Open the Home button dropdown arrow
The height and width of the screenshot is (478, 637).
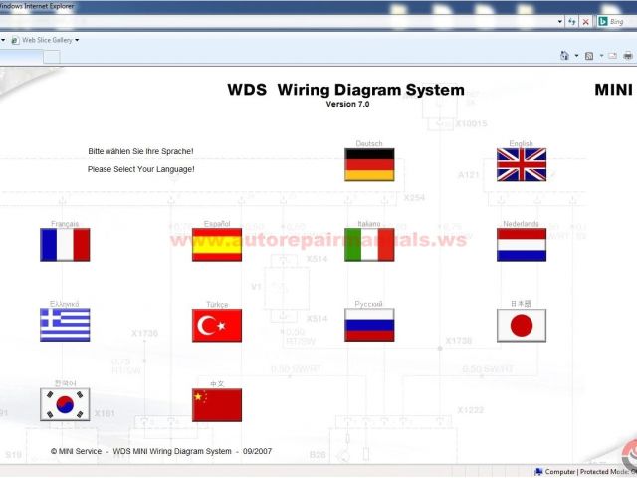(x=577, y=57)
